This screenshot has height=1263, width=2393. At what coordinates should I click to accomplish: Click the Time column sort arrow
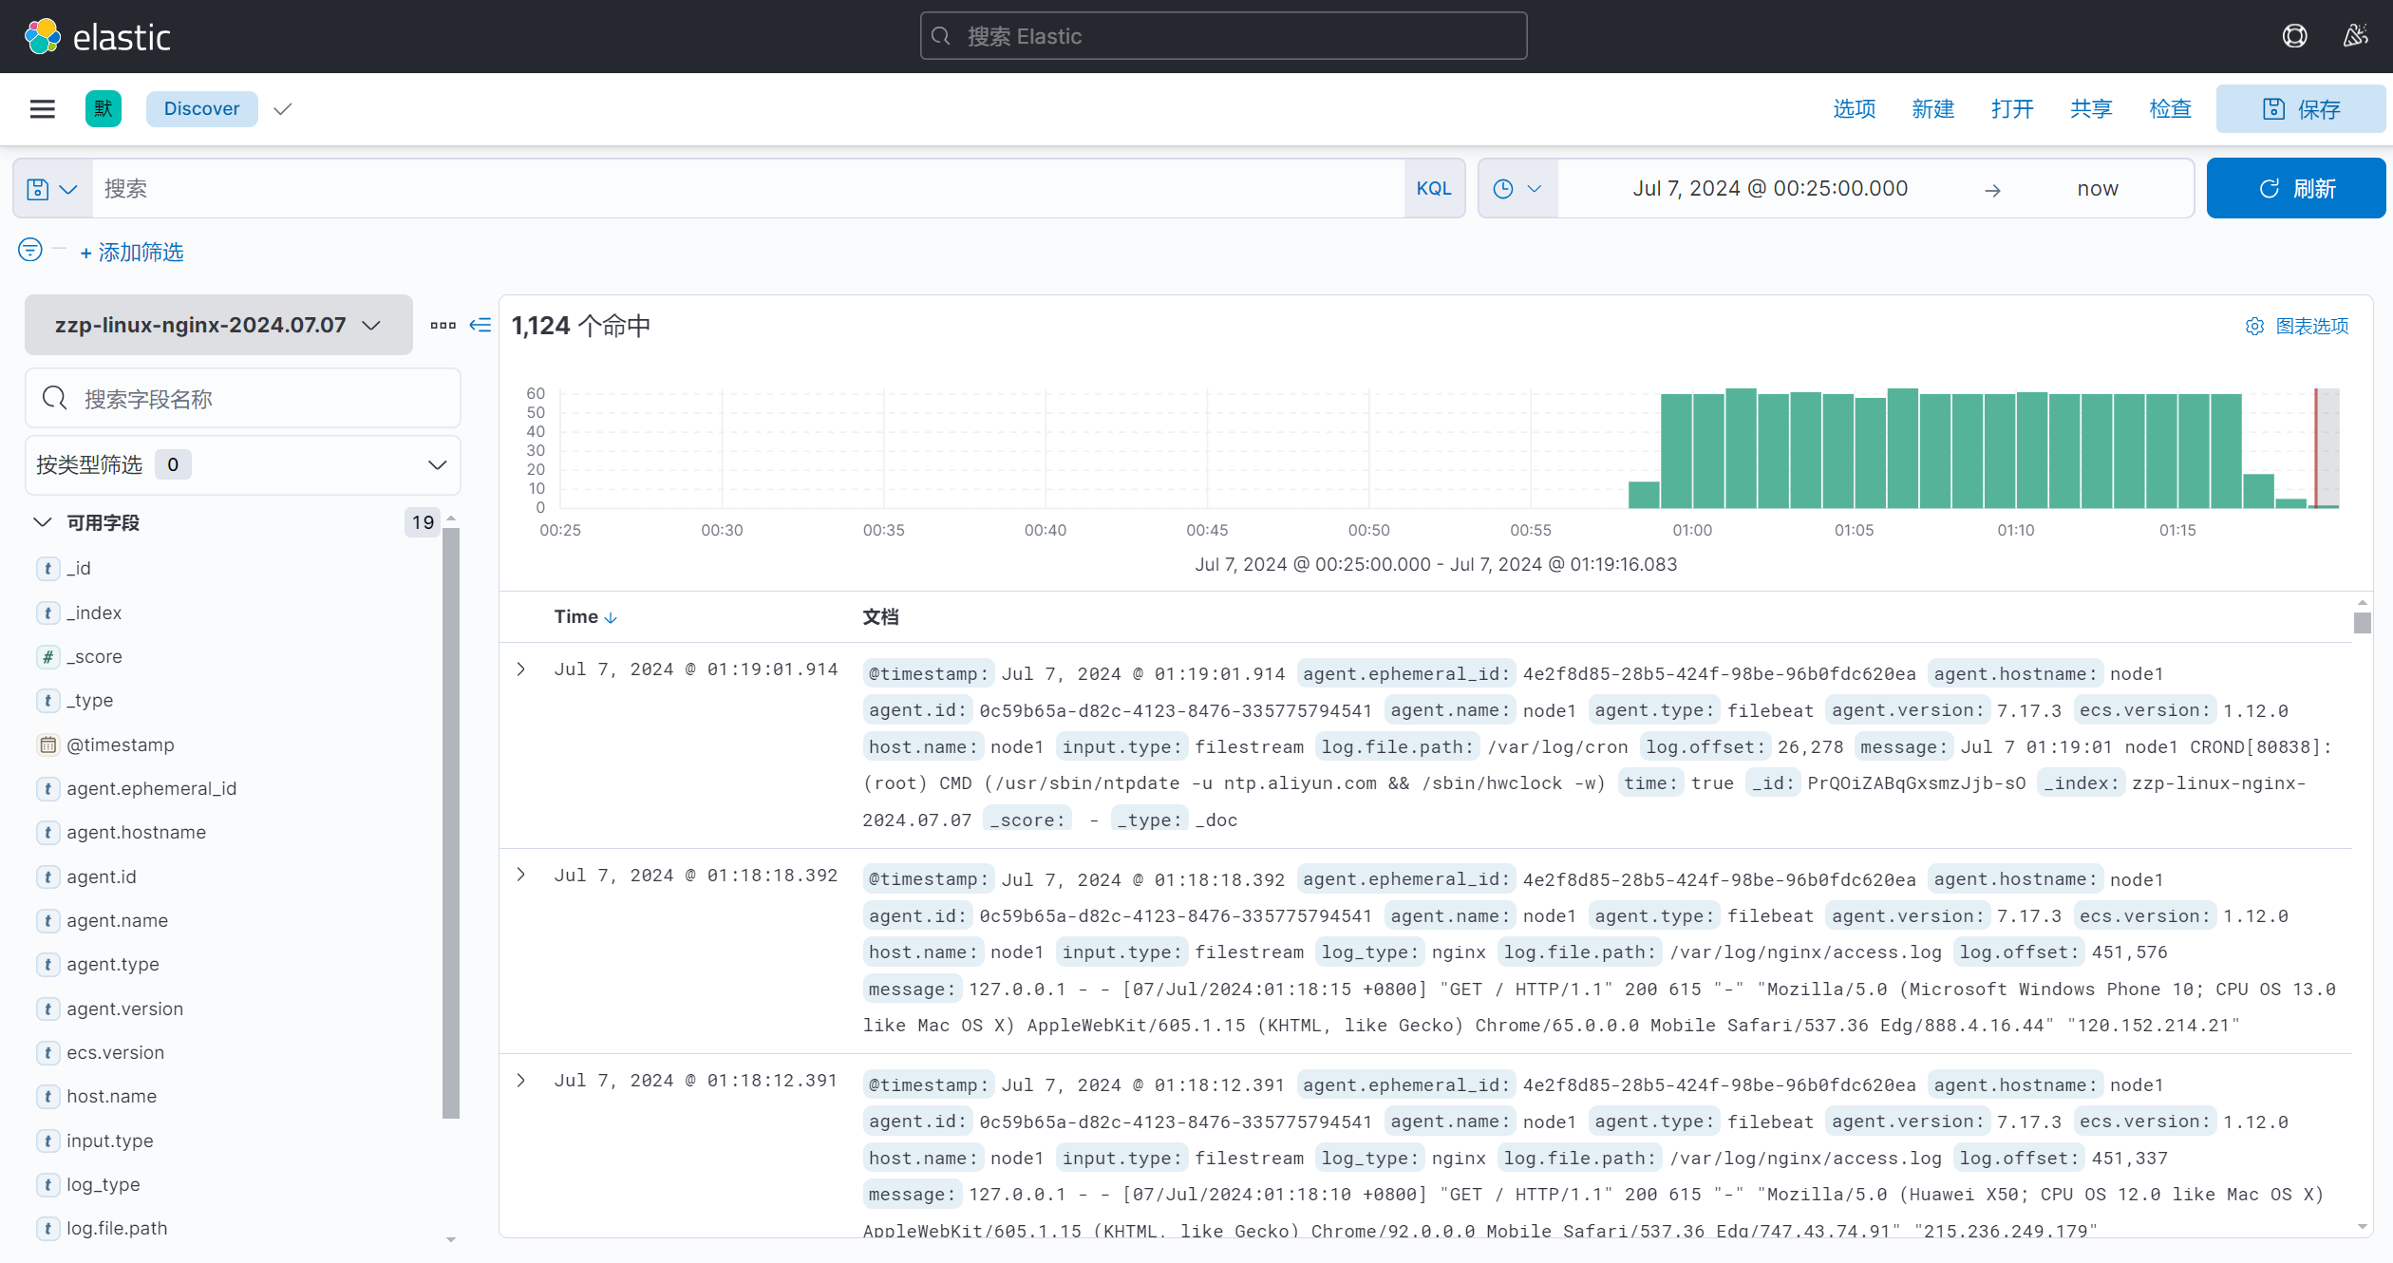point(611,617)
